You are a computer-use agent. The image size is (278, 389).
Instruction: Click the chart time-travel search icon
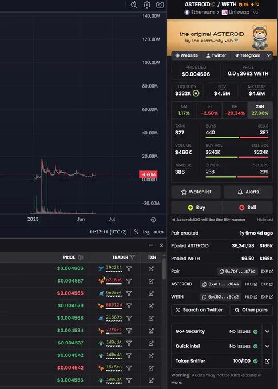[134, 5]
